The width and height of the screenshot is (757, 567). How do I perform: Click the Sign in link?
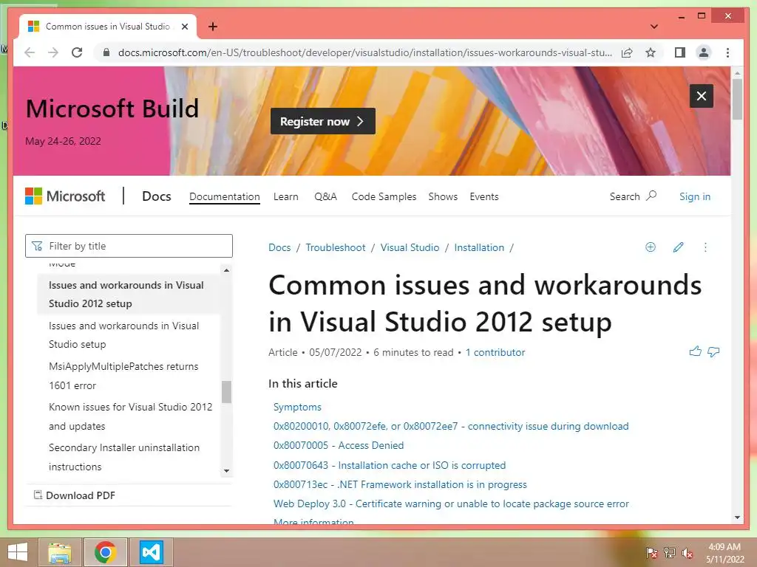[695, 196]
